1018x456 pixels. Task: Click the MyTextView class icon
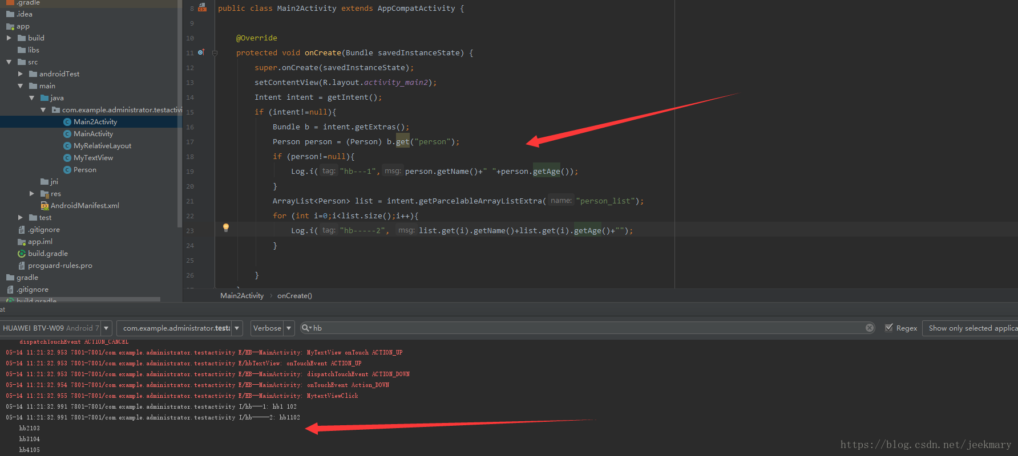click(67, 158)
